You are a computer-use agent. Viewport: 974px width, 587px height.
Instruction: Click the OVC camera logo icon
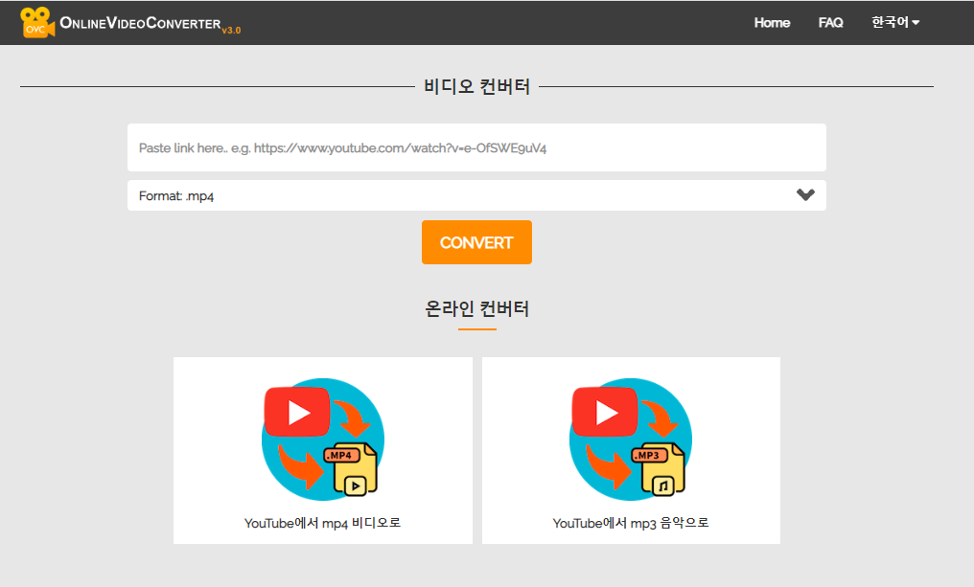pos(37,22)
